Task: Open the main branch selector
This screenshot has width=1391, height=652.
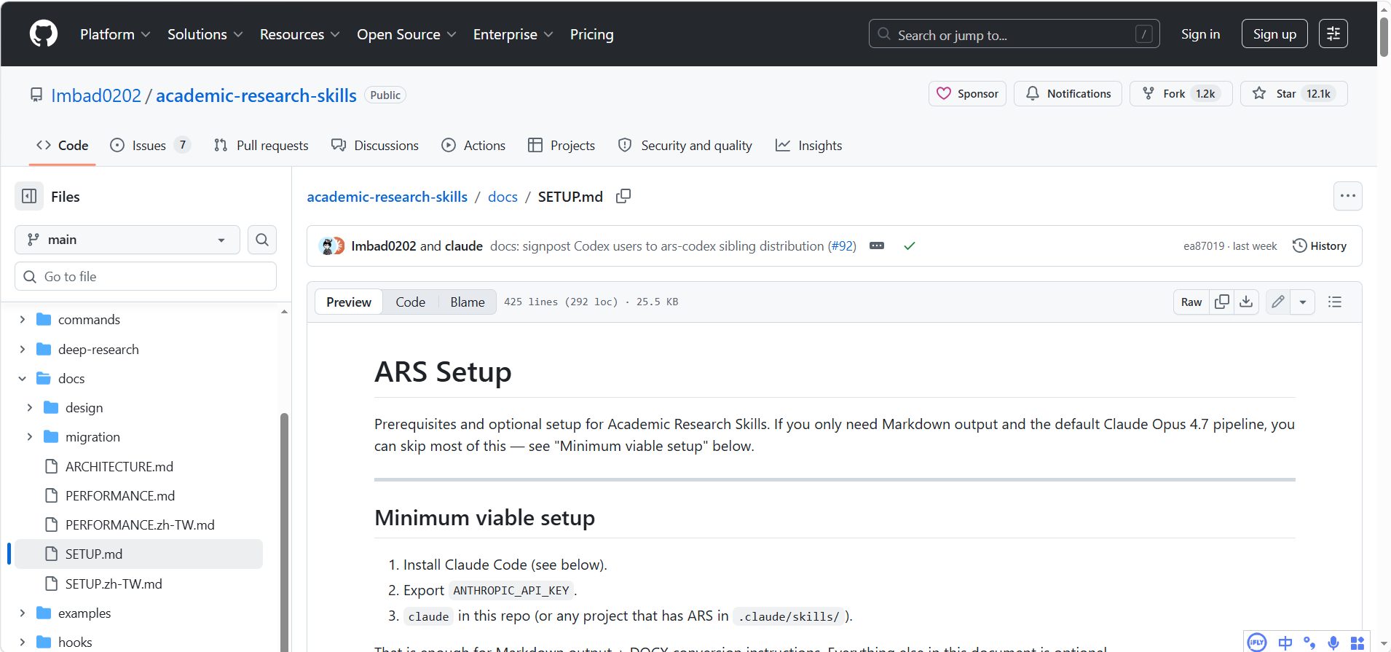Action: [x=127, y=240]
